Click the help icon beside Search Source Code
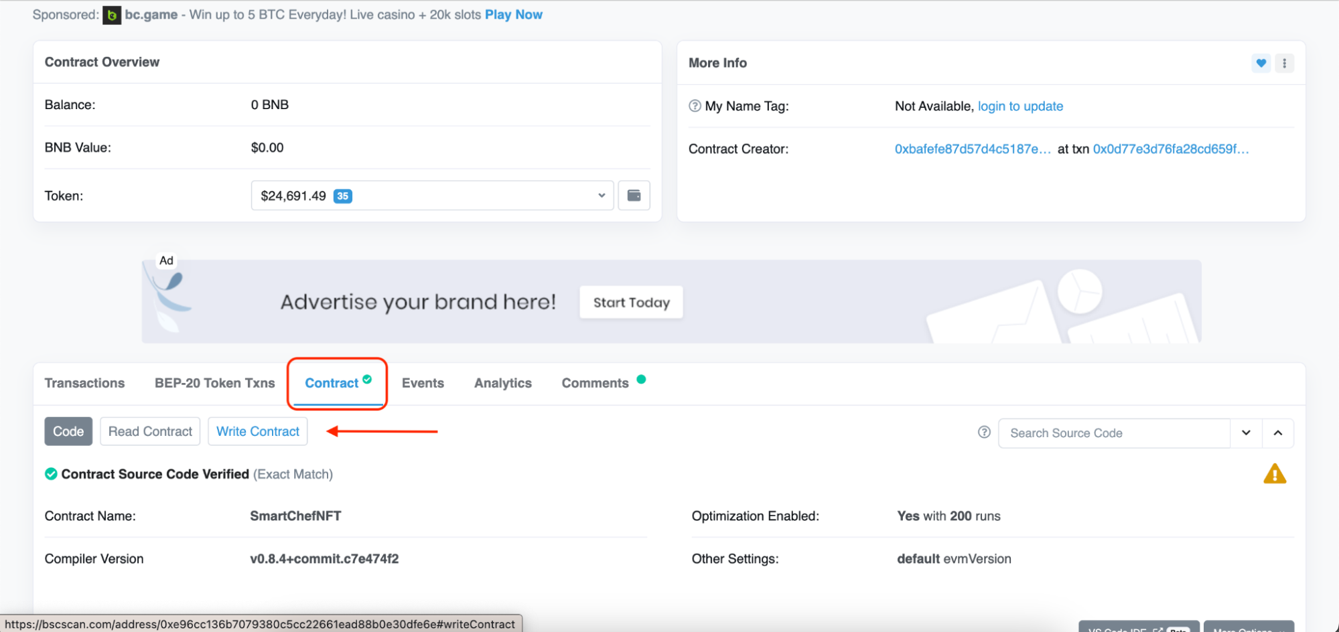 tap(984, 432)
